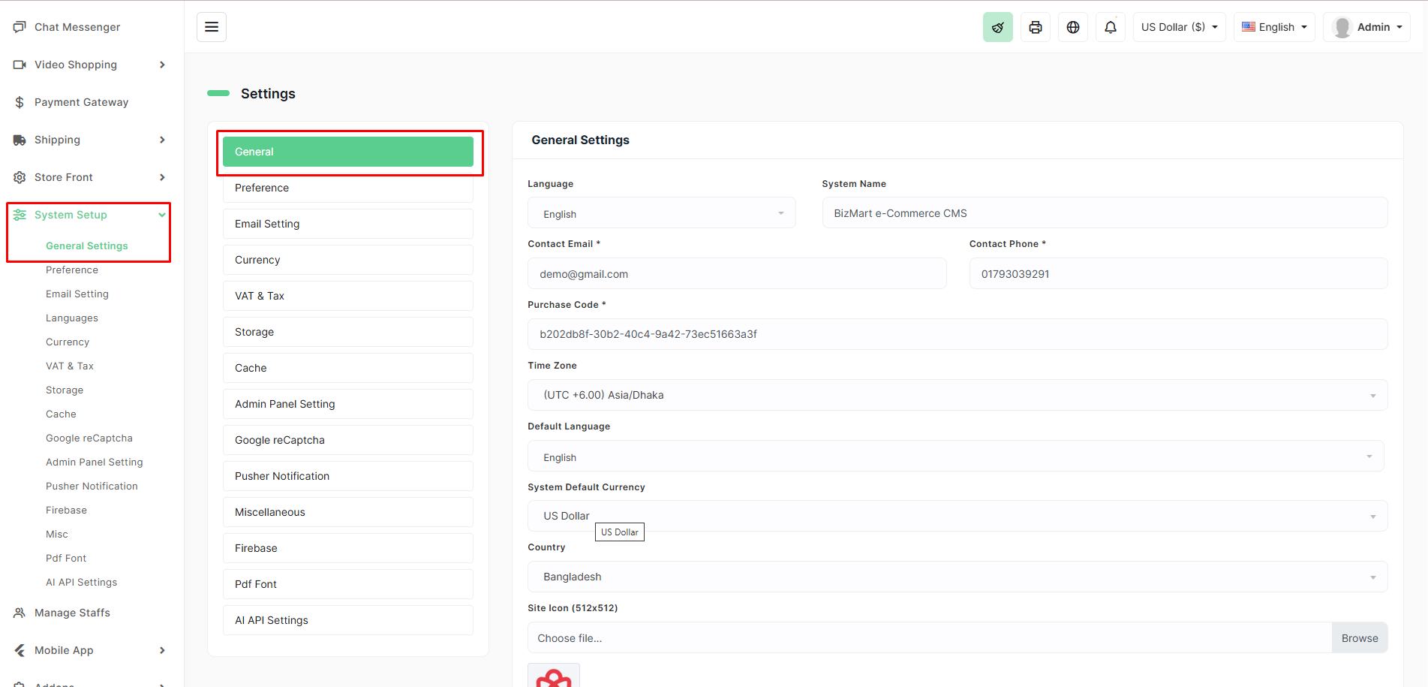Open the globe website icon
The height and width of the screenshot is (687, 1428).
tap(1072, 27)
